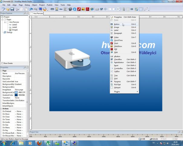Select the Dialogs node in Project Explorer

point(9,32)
